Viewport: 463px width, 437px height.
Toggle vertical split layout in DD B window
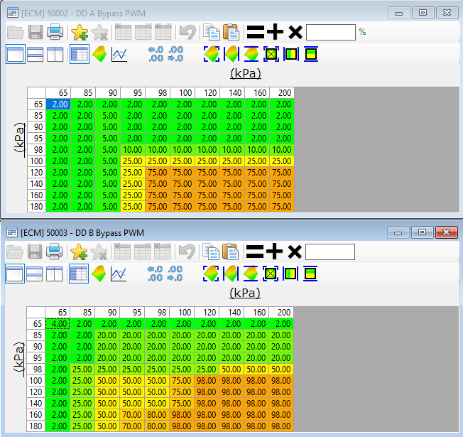[x=55, y=274]
